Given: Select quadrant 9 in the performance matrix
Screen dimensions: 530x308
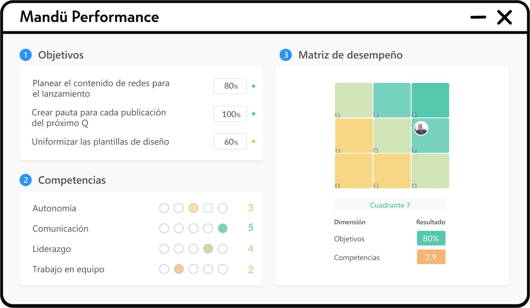Looking at the screenshot, I should pyautogui.click(x=430, y=100).
